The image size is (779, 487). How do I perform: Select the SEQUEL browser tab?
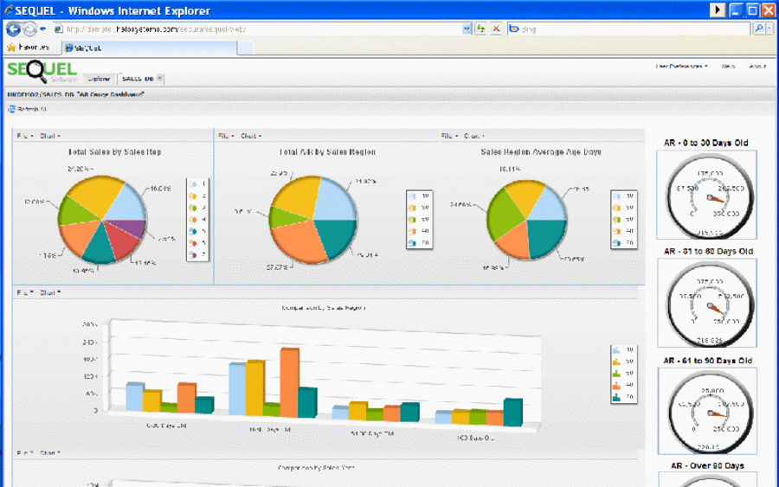[x=149, y=48]
